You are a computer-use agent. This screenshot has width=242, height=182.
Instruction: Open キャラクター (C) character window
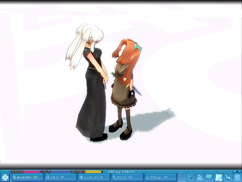[x=27, y=177]
